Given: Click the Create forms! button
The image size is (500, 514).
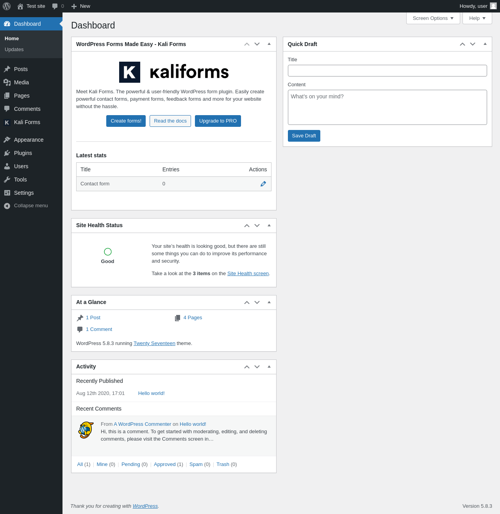Looking at the screenshot, I should (x=126, y=121).
